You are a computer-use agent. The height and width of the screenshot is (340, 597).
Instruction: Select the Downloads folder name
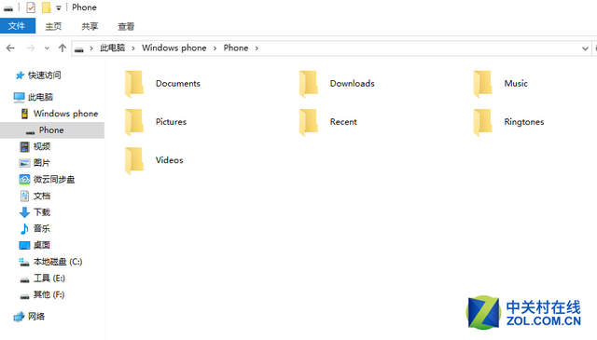point(353,83)
